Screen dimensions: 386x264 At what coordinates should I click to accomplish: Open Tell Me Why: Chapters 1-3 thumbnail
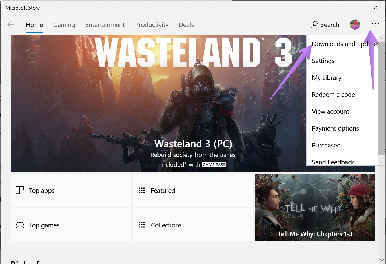click(x=315, y=207)
